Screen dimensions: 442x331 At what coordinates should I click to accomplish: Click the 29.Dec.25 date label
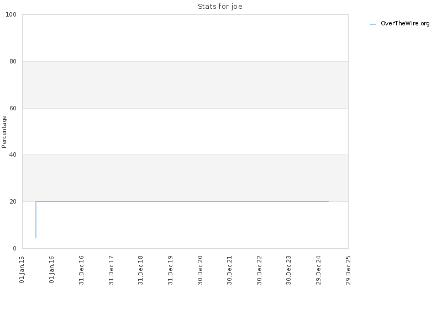click(x=349, y=270)
